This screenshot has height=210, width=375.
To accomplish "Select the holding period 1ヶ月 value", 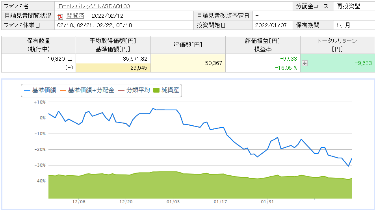I will pos(343,25).
